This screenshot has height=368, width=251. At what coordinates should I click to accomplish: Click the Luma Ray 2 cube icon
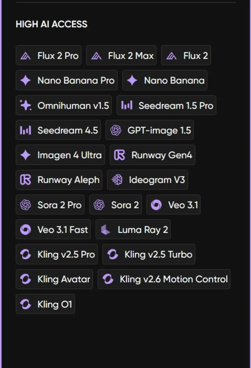click(105, 230)
